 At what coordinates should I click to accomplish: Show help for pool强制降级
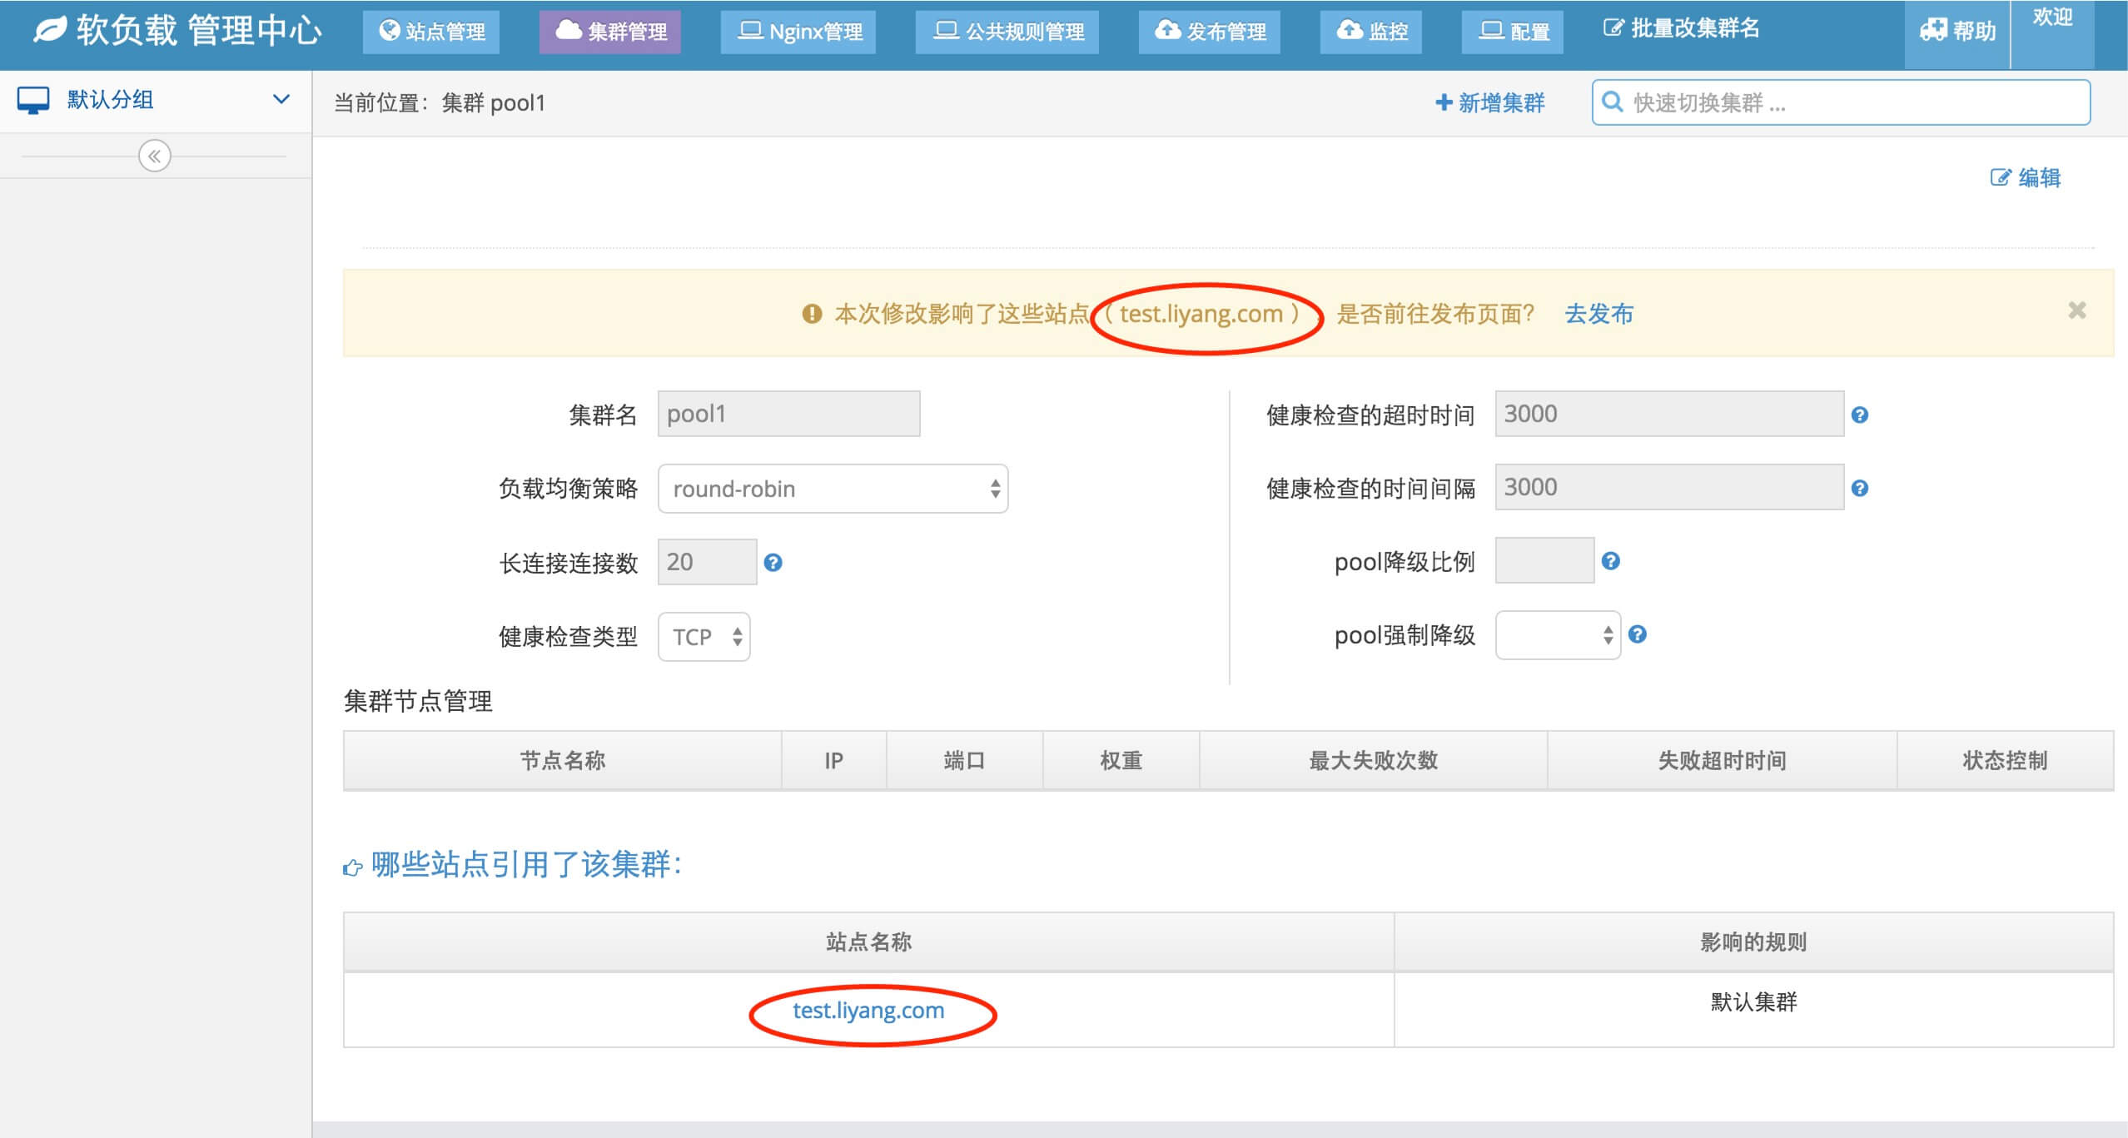click(1638, 634)
